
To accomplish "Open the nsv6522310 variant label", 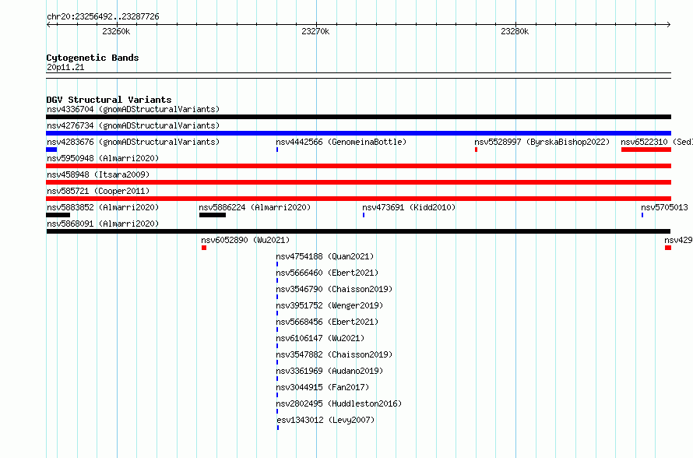I will (656, 142).
